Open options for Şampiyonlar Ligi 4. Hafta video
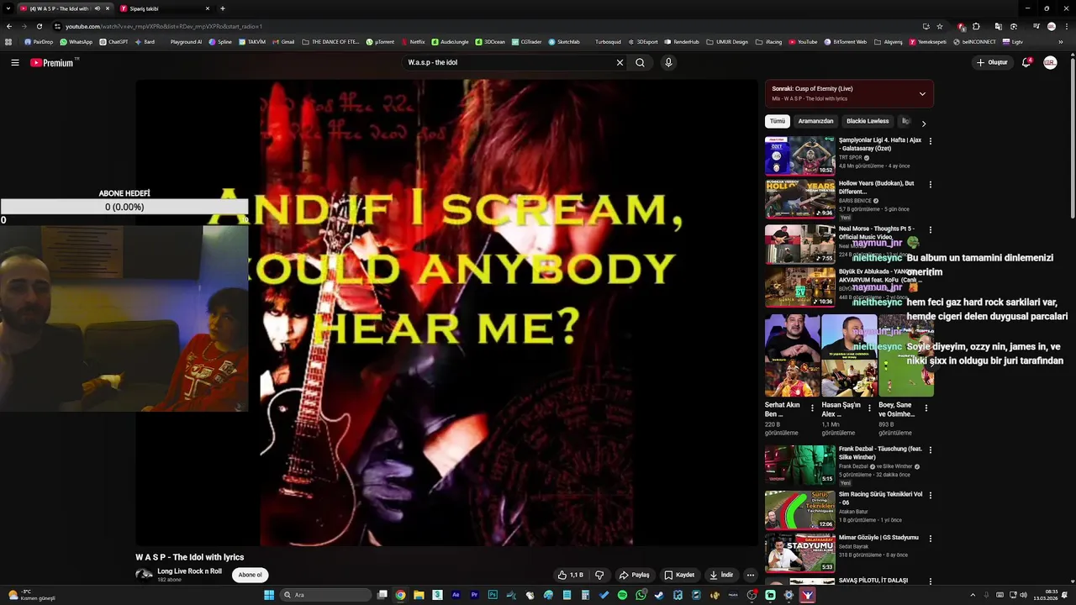1076x605 pixels. tap(930, 140)
